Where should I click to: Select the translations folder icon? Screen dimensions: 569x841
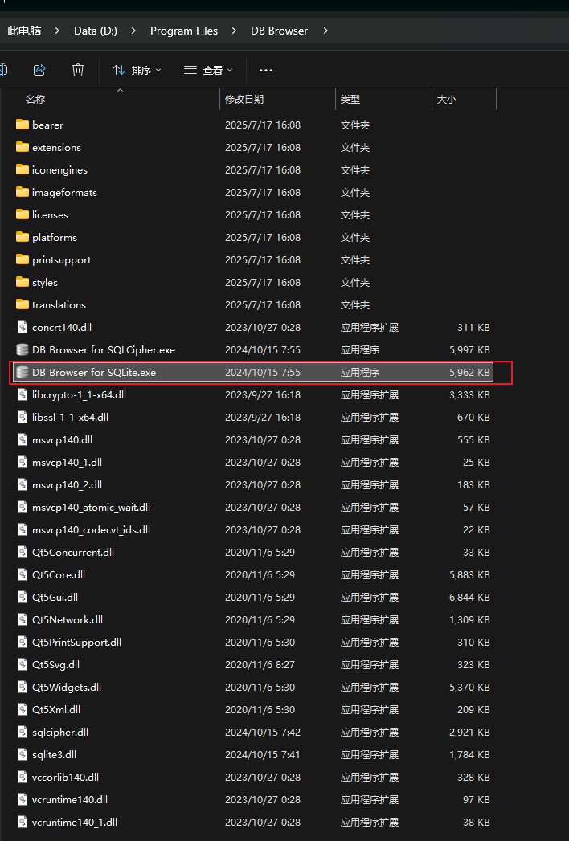click(x=23, y=304)
